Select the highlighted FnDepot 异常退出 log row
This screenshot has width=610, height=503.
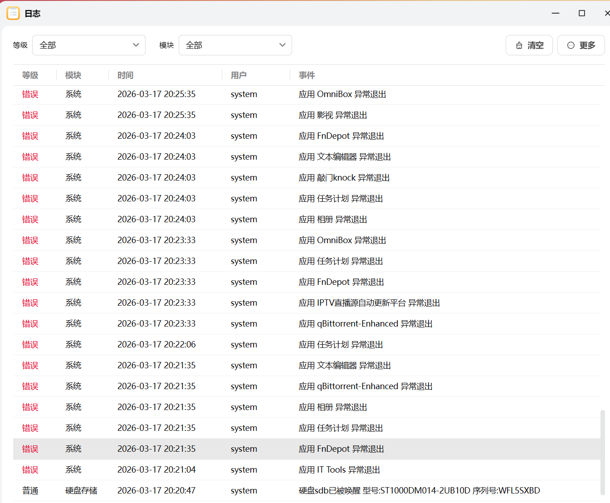coord(305,449)
